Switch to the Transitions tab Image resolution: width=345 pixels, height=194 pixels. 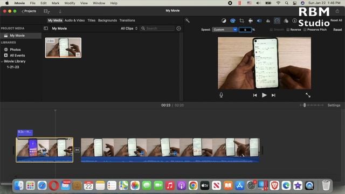coord(127,20)
